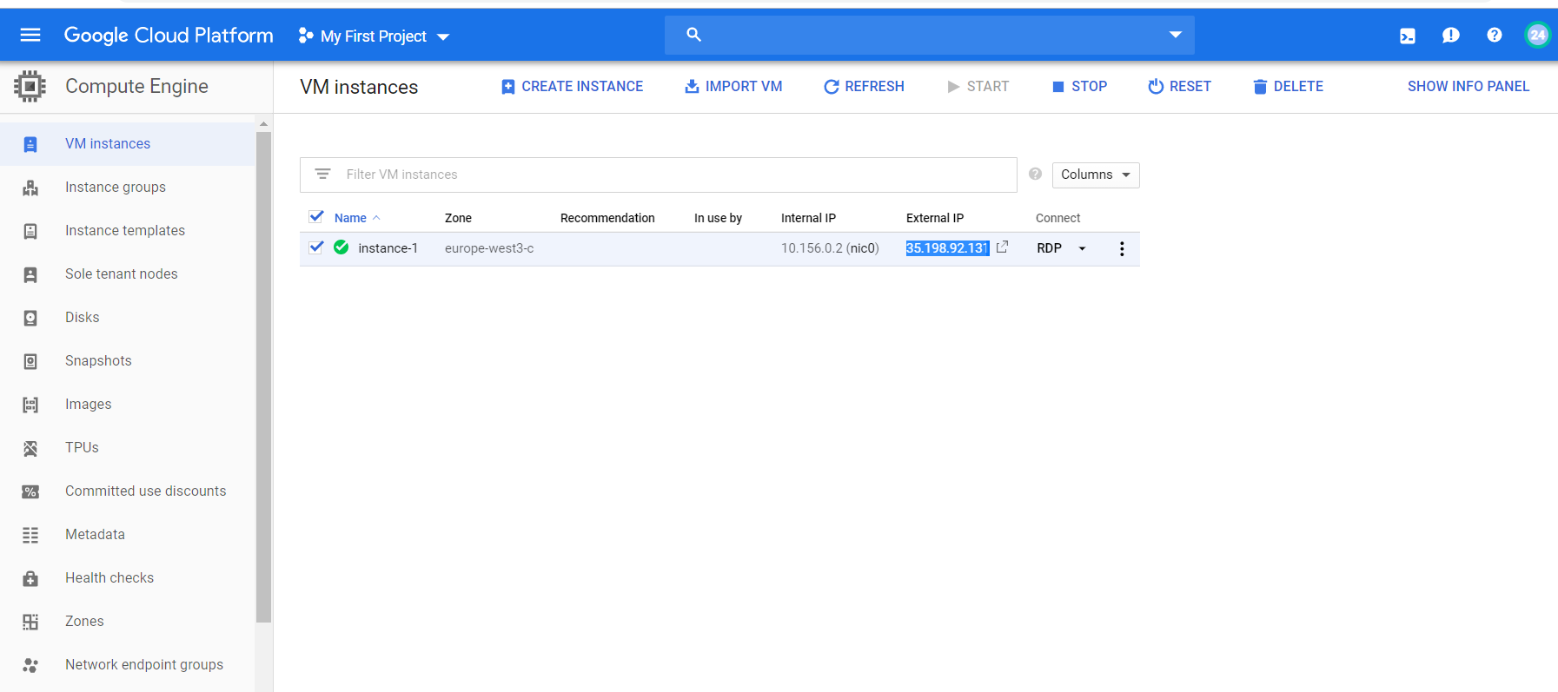Click the Metadata sidebar icon
1558x692 pixels.
coord(30,535)
